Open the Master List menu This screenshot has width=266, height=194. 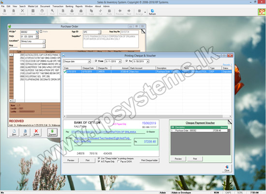coord(33,6)
